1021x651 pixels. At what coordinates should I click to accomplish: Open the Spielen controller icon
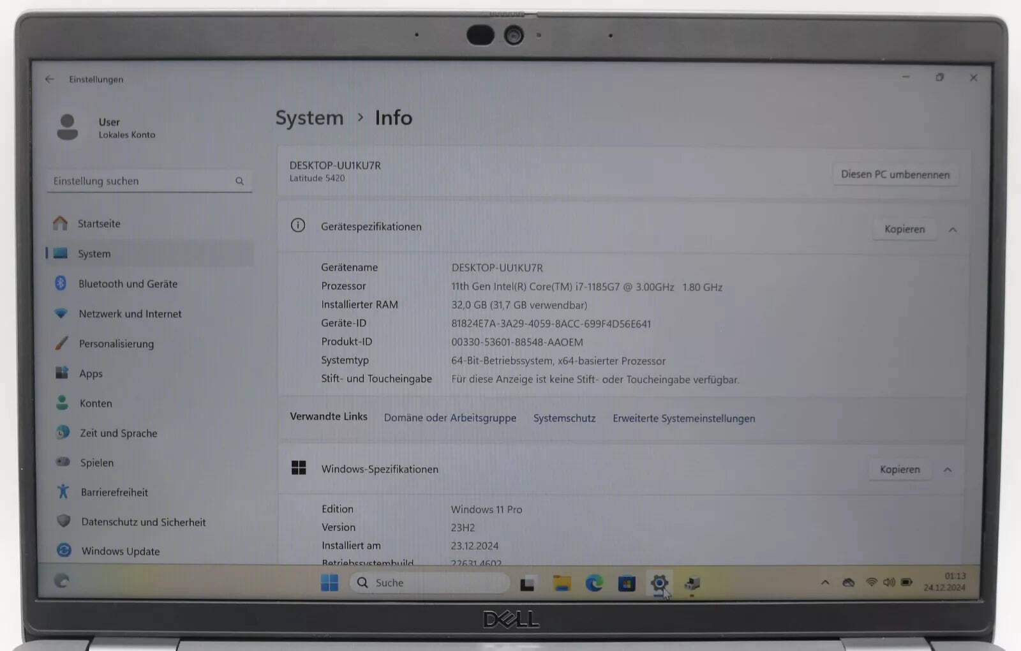point(63,461)
